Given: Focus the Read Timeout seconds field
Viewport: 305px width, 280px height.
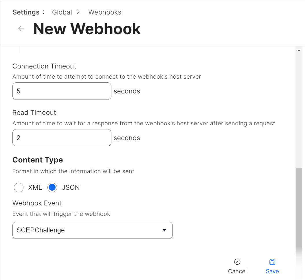Looking at the screenshot, I should [62, 138].
